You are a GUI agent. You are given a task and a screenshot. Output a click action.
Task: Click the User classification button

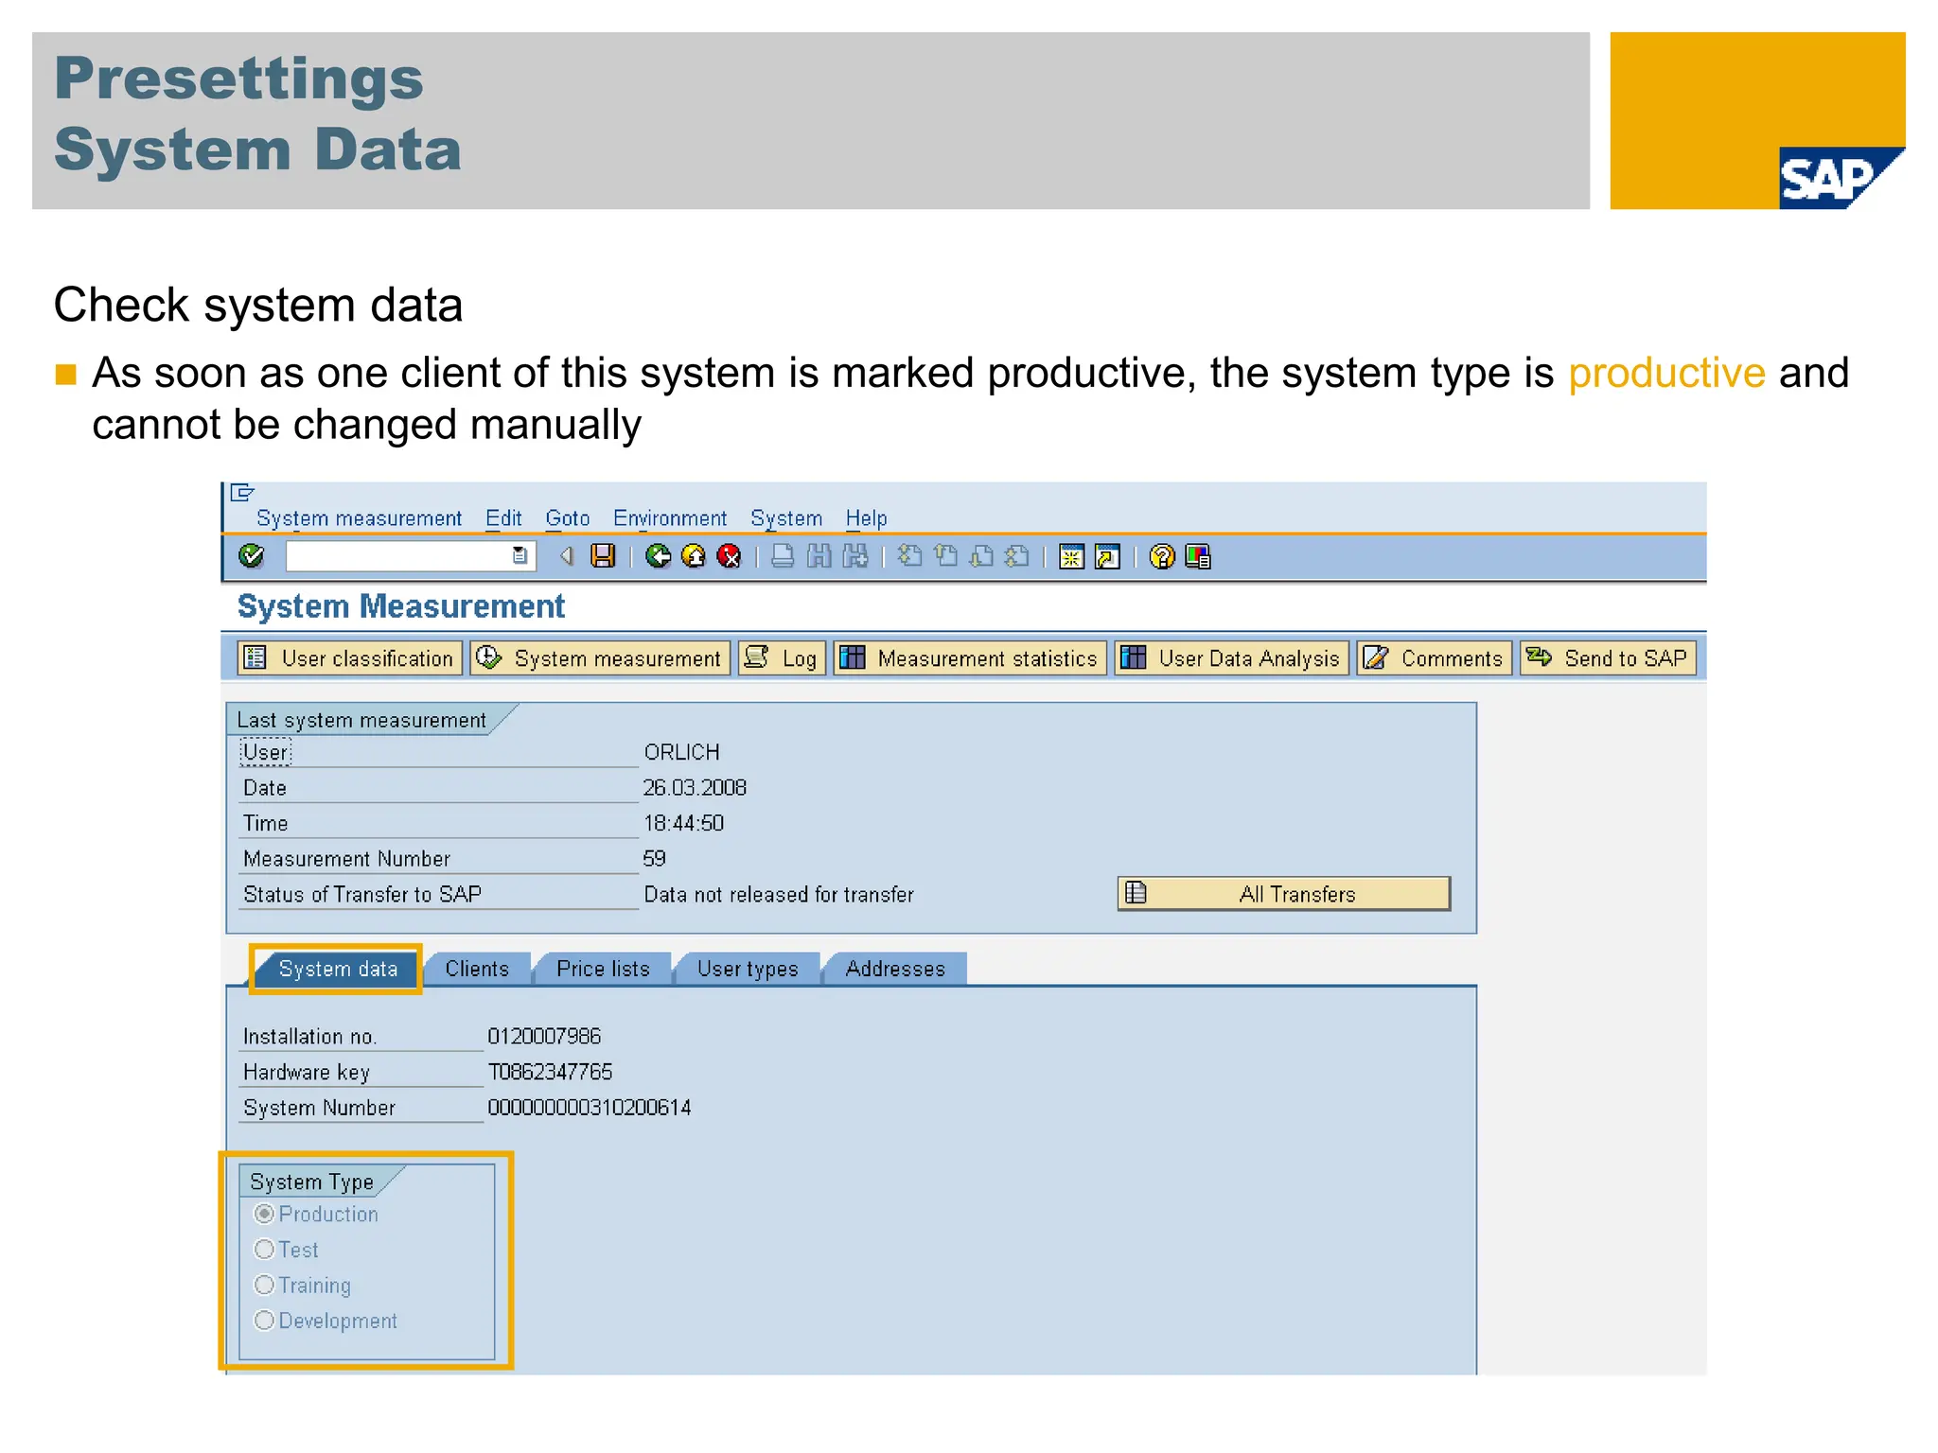click(349, 658)
